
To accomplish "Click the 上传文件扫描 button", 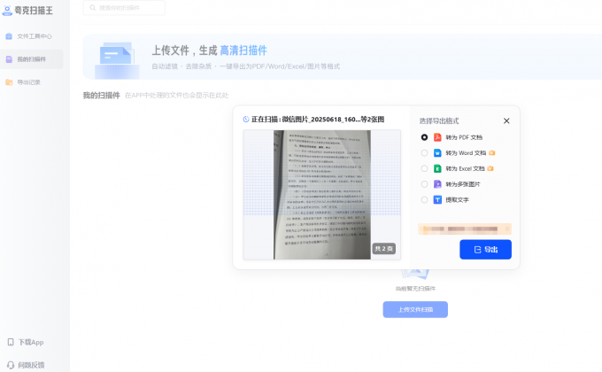I will [415, 309].
